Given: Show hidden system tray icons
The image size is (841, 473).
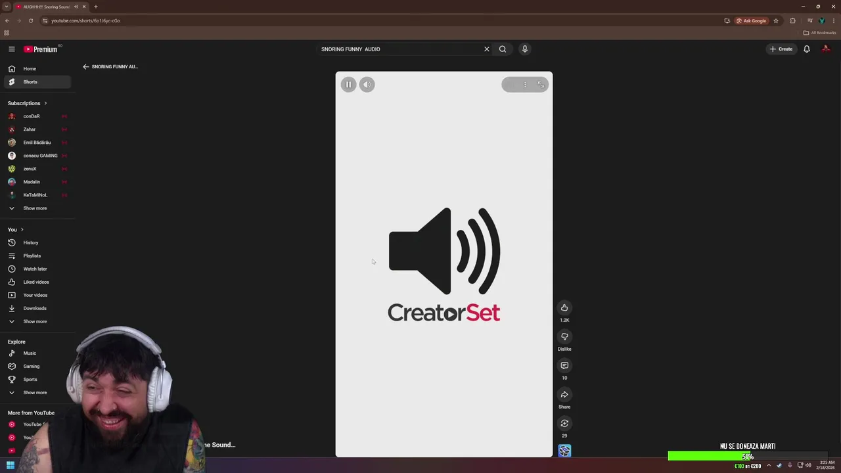Looking at the screenshot, I should [x=769, y=466].
